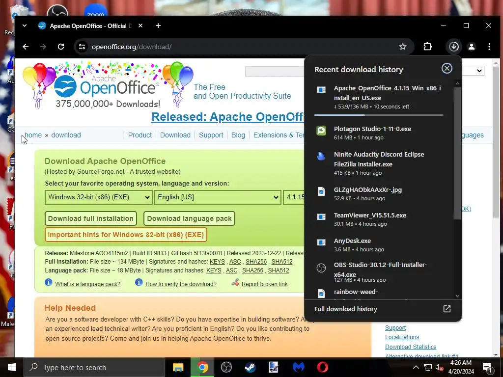Open the KEYS link for language pack
Viewport: 503px width, 377px height.
click(214, 270)
